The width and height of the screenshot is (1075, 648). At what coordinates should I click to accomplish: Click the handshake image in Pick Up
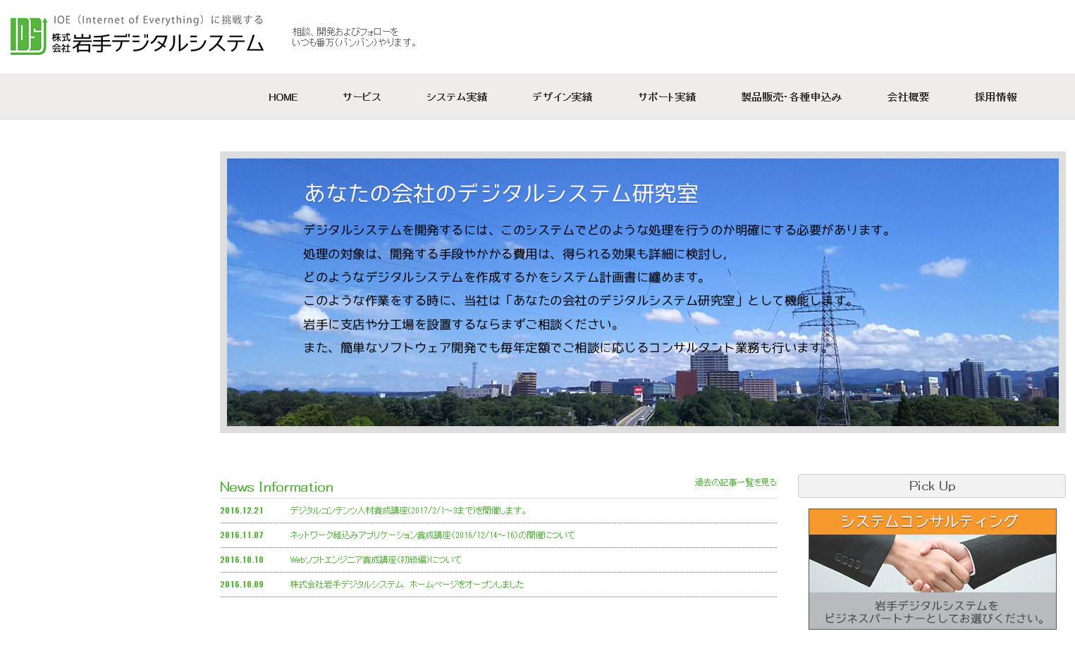coord(932,563)
